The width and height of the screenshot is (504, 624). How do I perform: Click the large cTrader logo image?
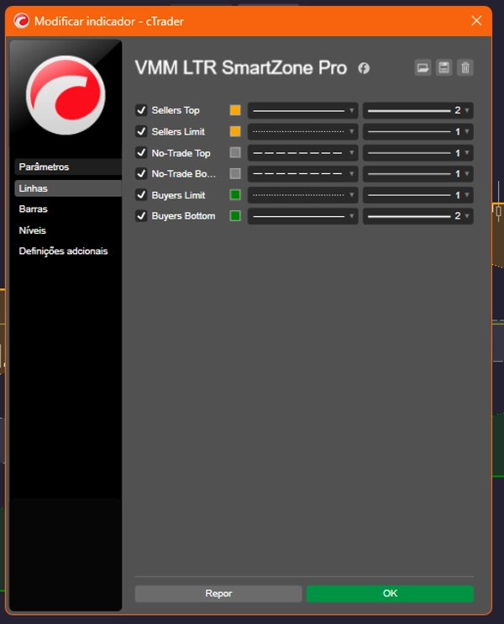pyautogui.click(x=66, y=95)
